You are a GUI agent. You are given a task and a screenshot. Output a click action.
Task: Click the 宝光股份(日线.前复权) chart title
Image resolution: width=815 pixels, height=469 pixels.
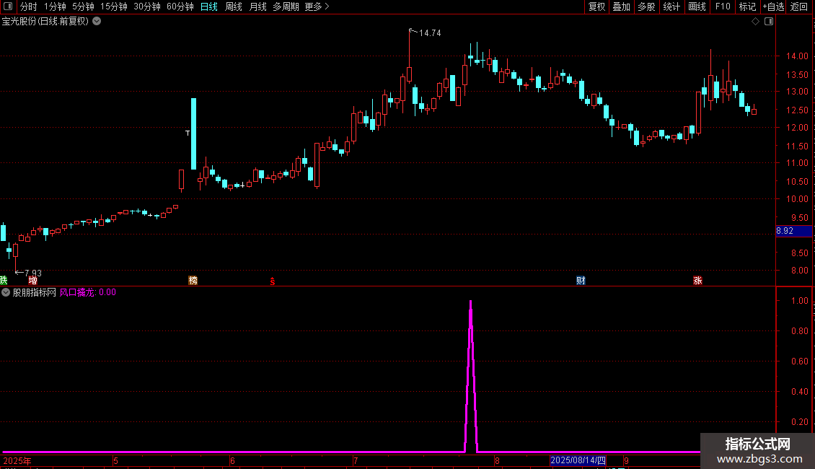[45, 22]
